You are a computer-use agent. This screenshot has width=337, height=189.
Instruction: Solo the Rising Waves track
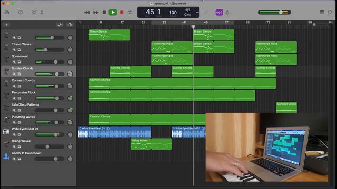point(19,146)
